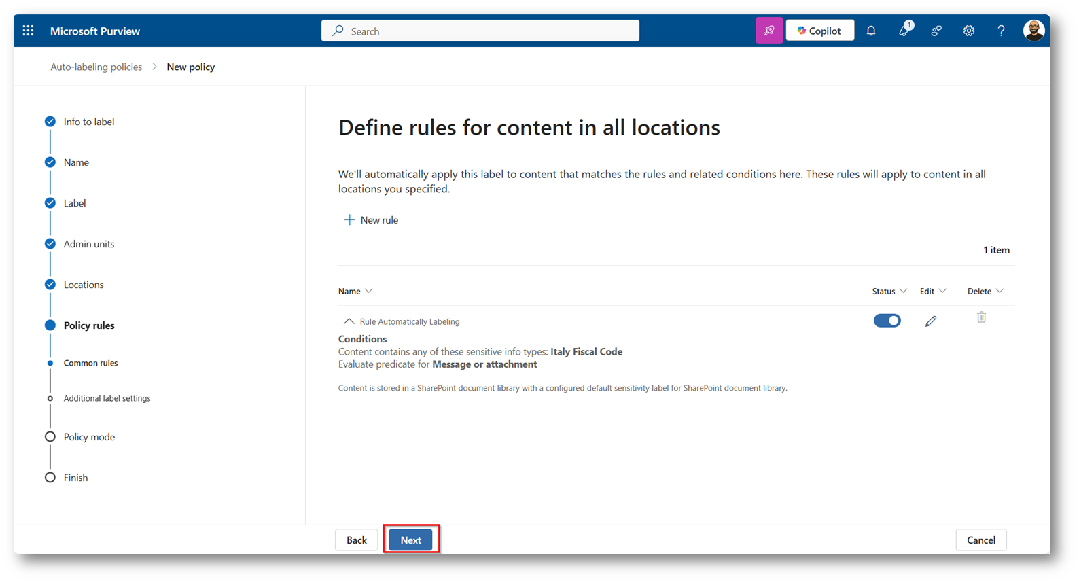Image resolution: width=1079 pixels, height=583 pixels.
Task: Open the settings gear icon
Action: coord(968,31)
